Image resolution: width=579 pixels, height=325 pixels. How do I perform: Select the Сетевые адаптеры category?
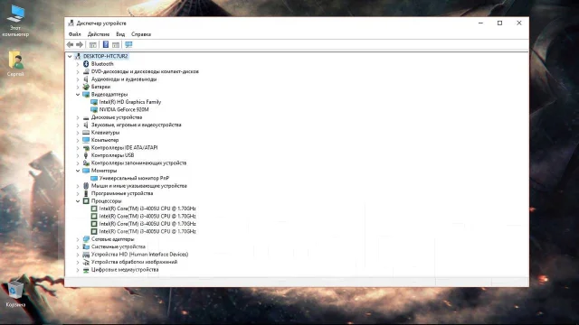click(x=112, y=239)
